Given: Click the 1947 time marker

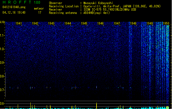Looking at the screenshot, I should point(117,23).
